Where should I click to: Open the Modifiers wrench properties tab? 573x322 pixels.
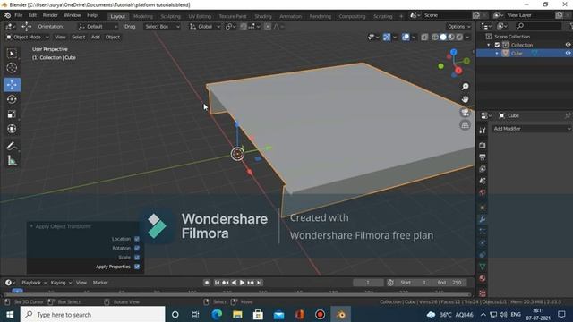pos(483,219)
